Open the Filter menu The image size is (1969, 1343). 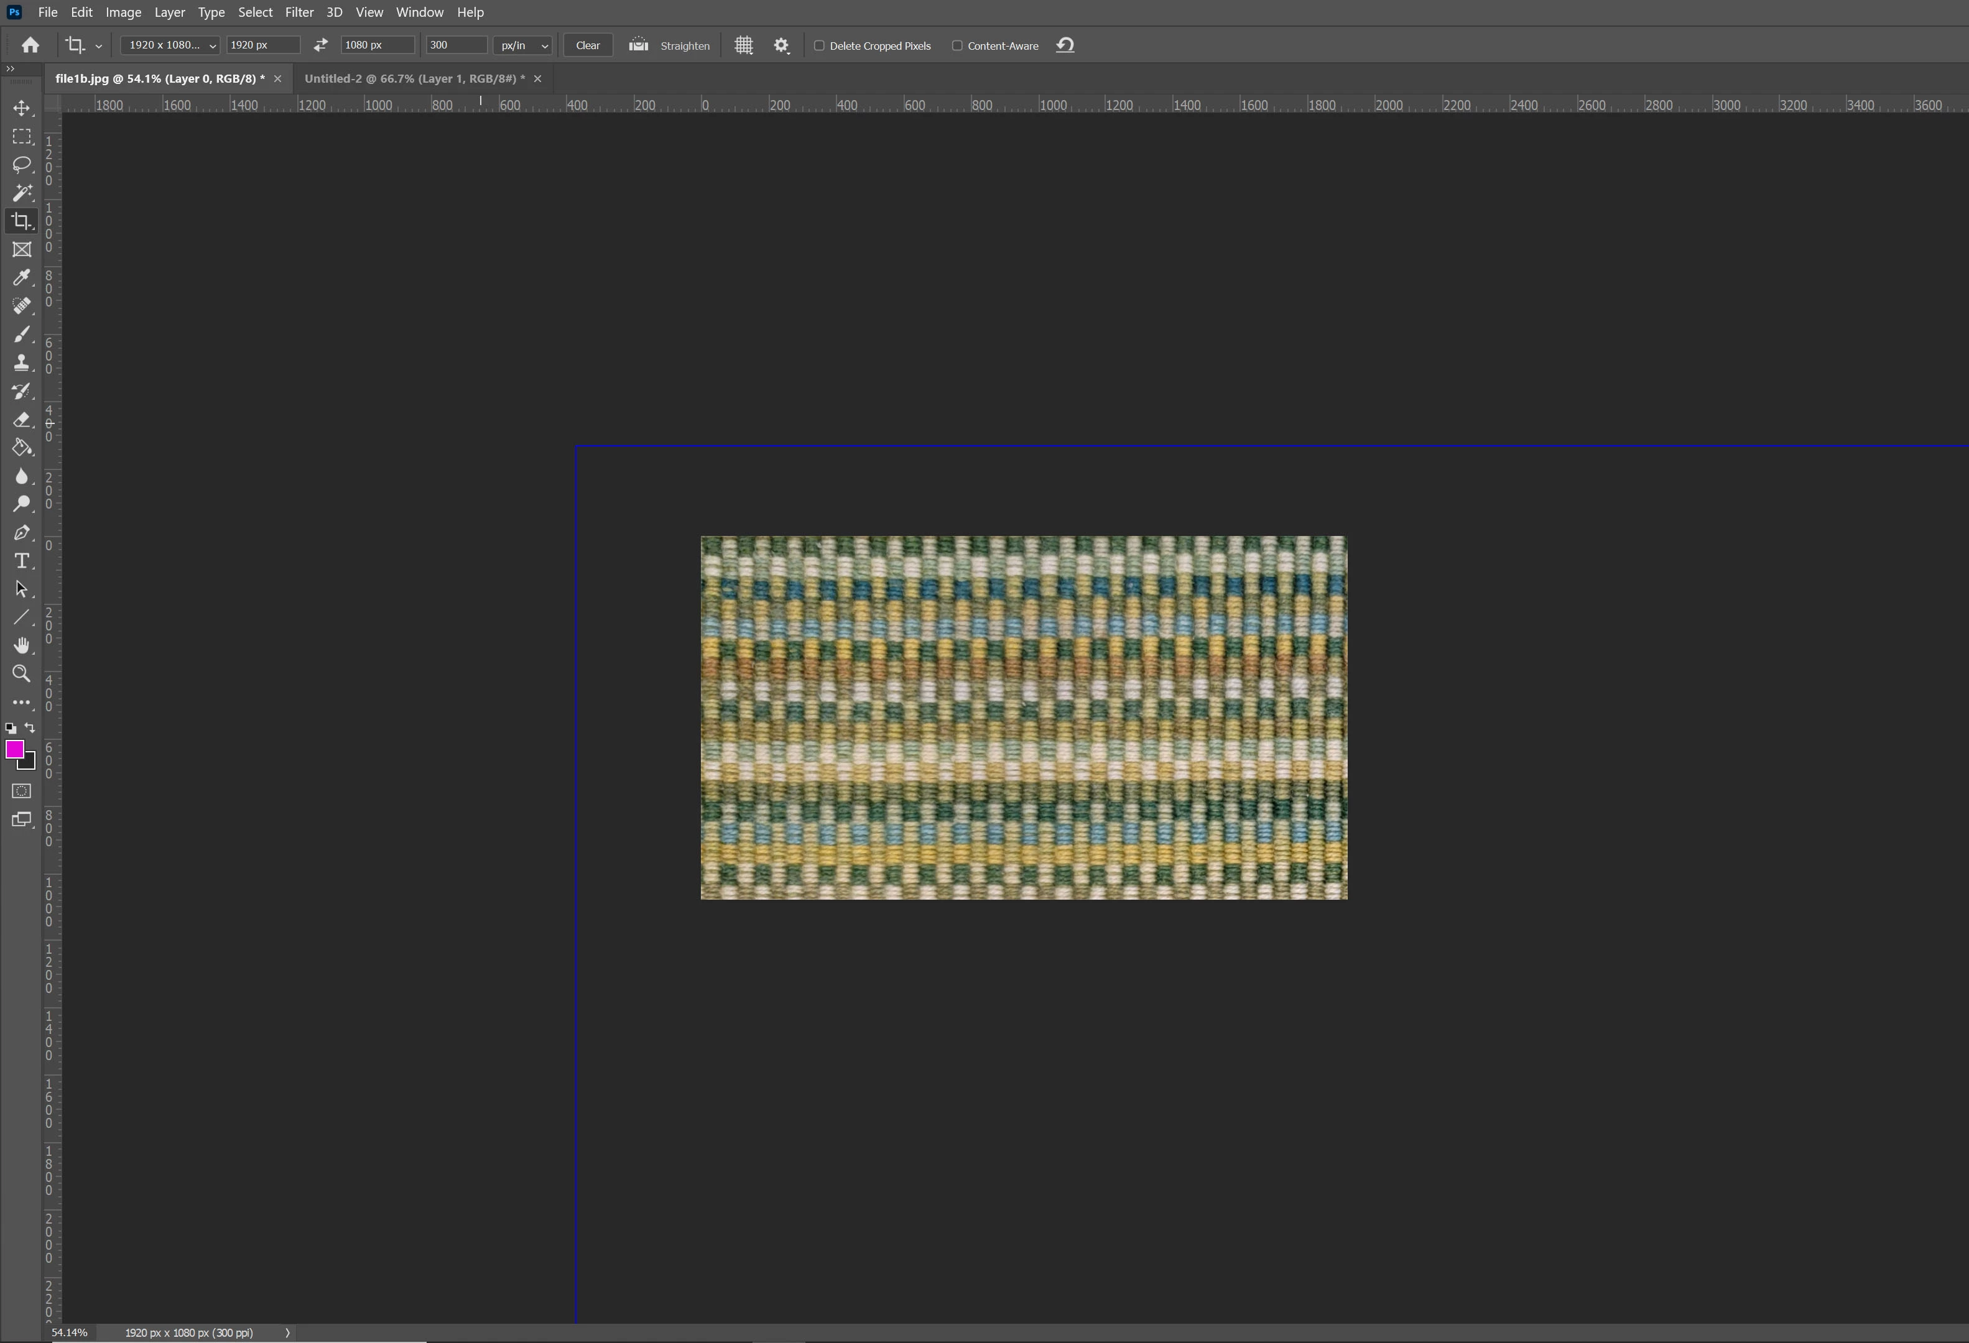tap(299, 12)
